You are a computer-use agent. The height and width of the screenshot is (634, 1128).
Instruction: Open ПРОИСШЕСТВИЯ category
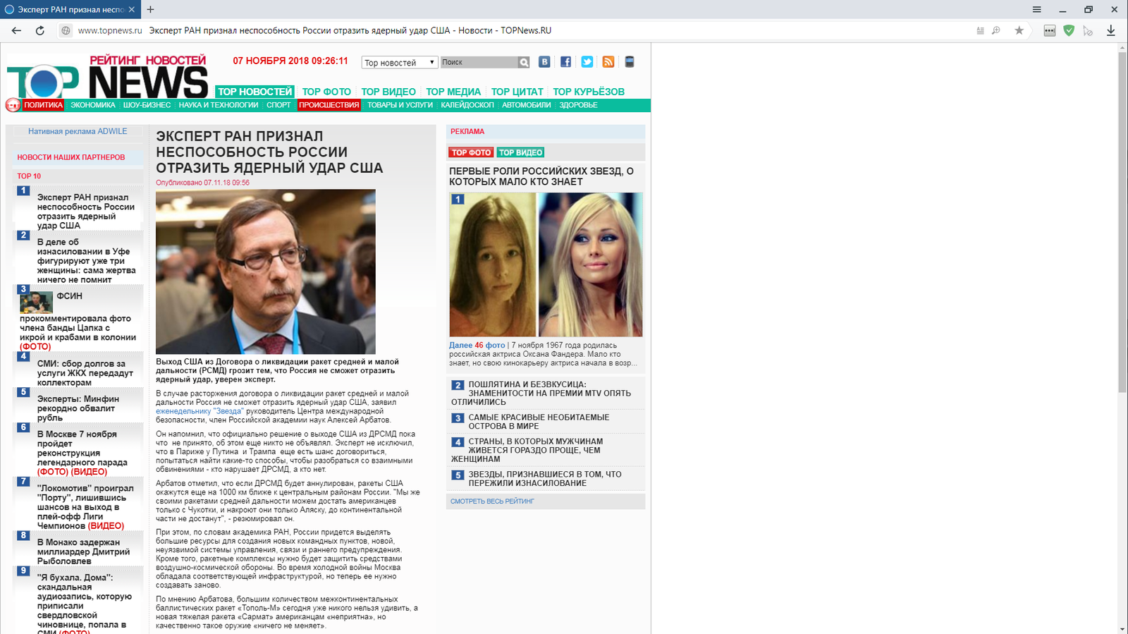pos(329,105)
